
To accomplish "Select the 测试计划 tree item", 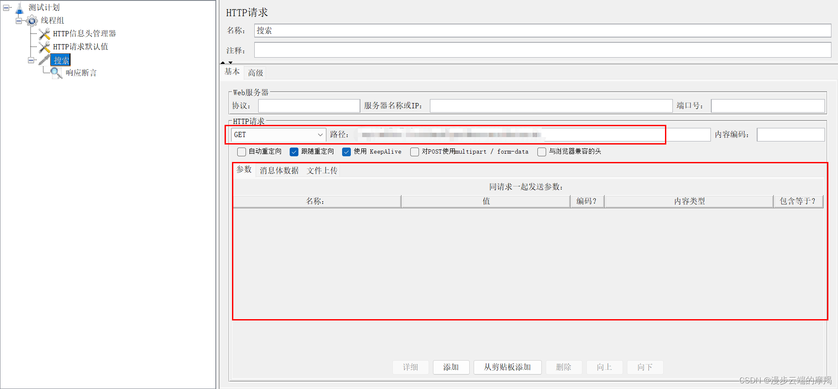I will click(x=44, y=8).
